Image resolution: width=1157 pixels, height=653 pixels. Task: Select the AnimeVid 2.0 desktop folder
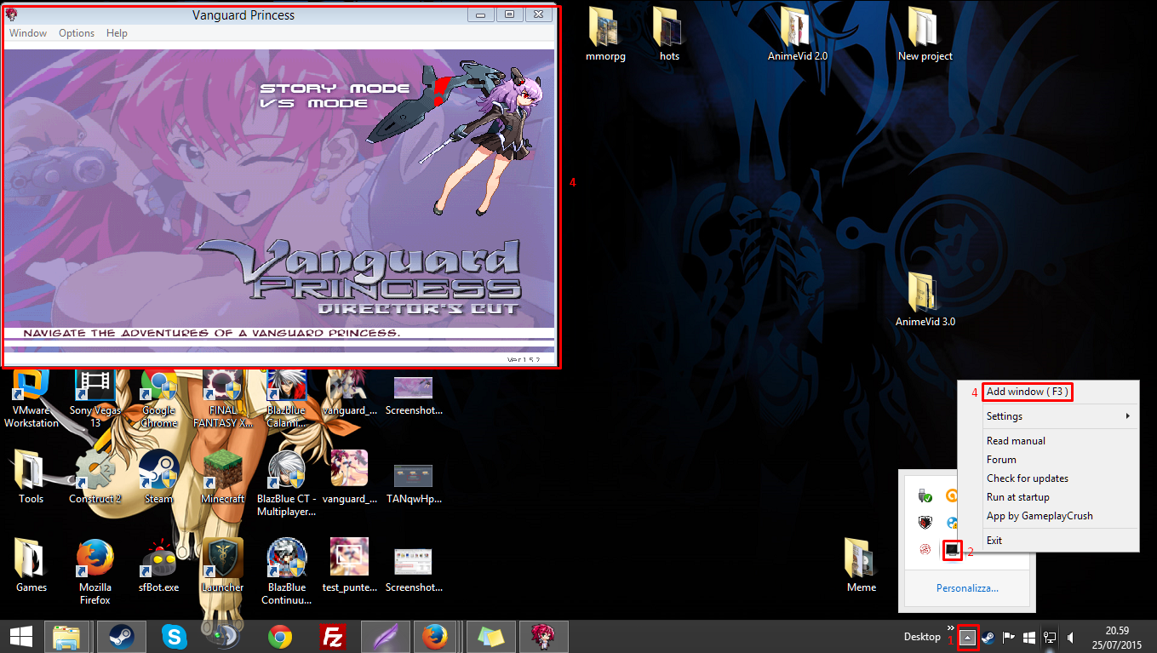(x=798, y=34)
